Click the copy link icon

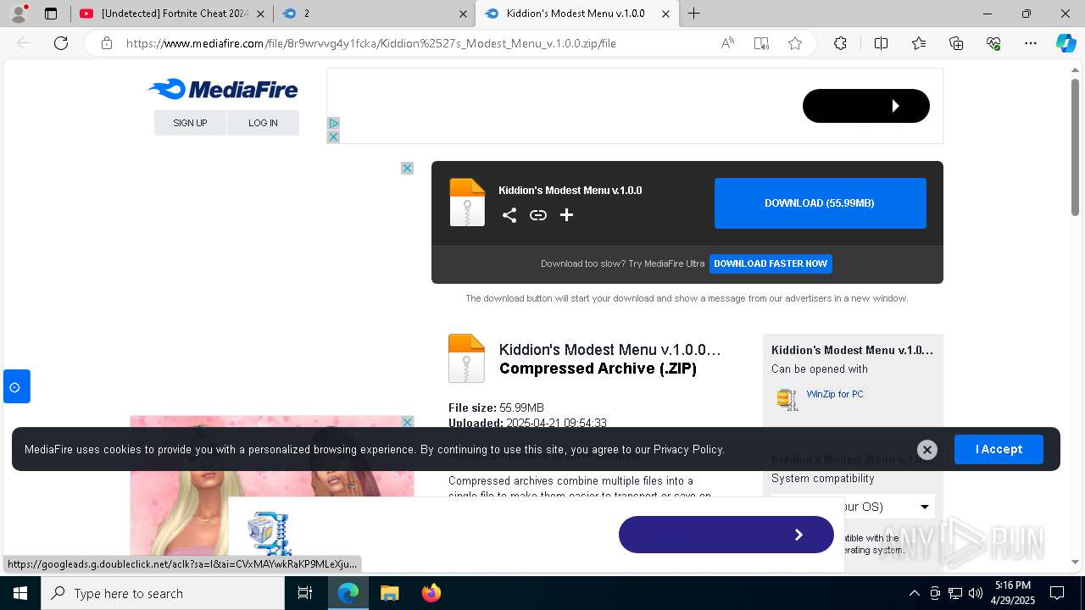point(538,215)
